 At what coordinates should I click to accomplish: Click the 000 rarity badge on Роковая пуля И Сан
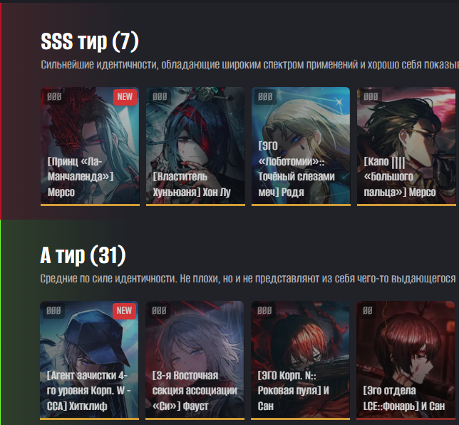[x=264, y=311]
